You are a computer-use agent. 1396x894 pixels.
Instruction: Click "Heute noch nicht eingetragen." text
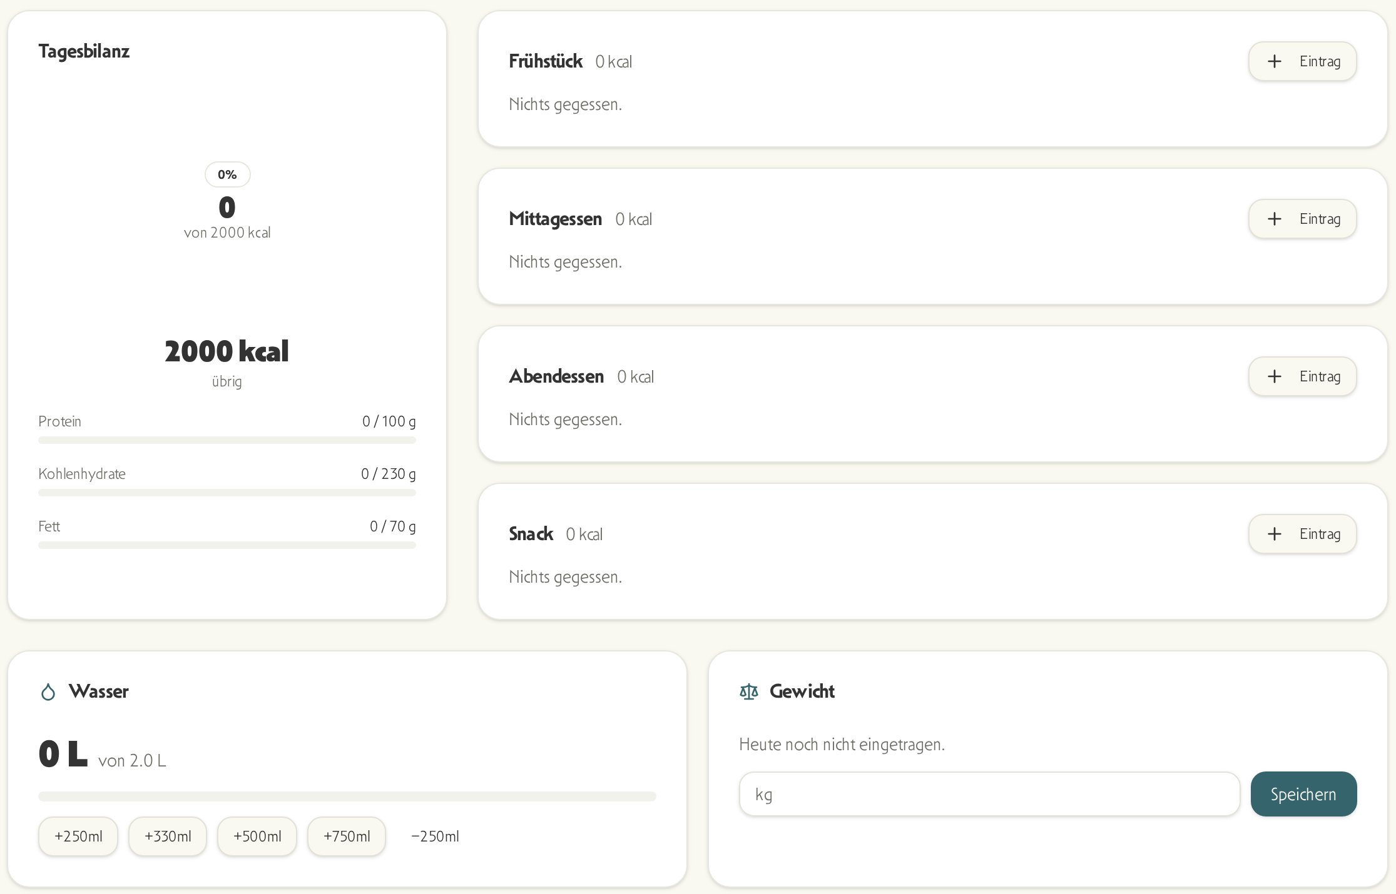842,745
